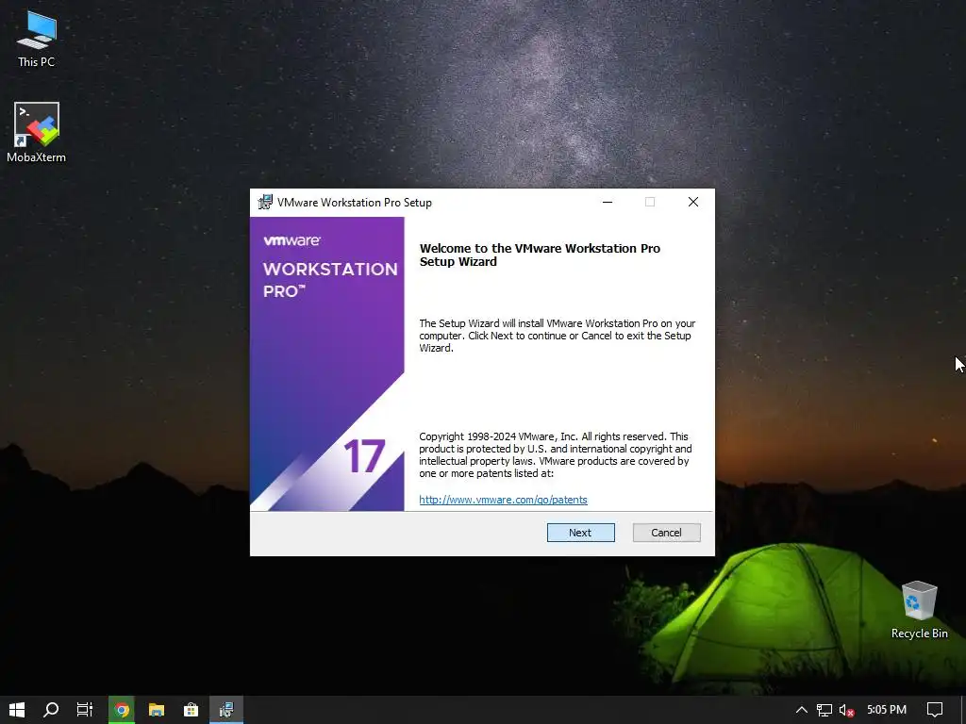Open Google Chrome from the taskbar

tap(122, 710)
